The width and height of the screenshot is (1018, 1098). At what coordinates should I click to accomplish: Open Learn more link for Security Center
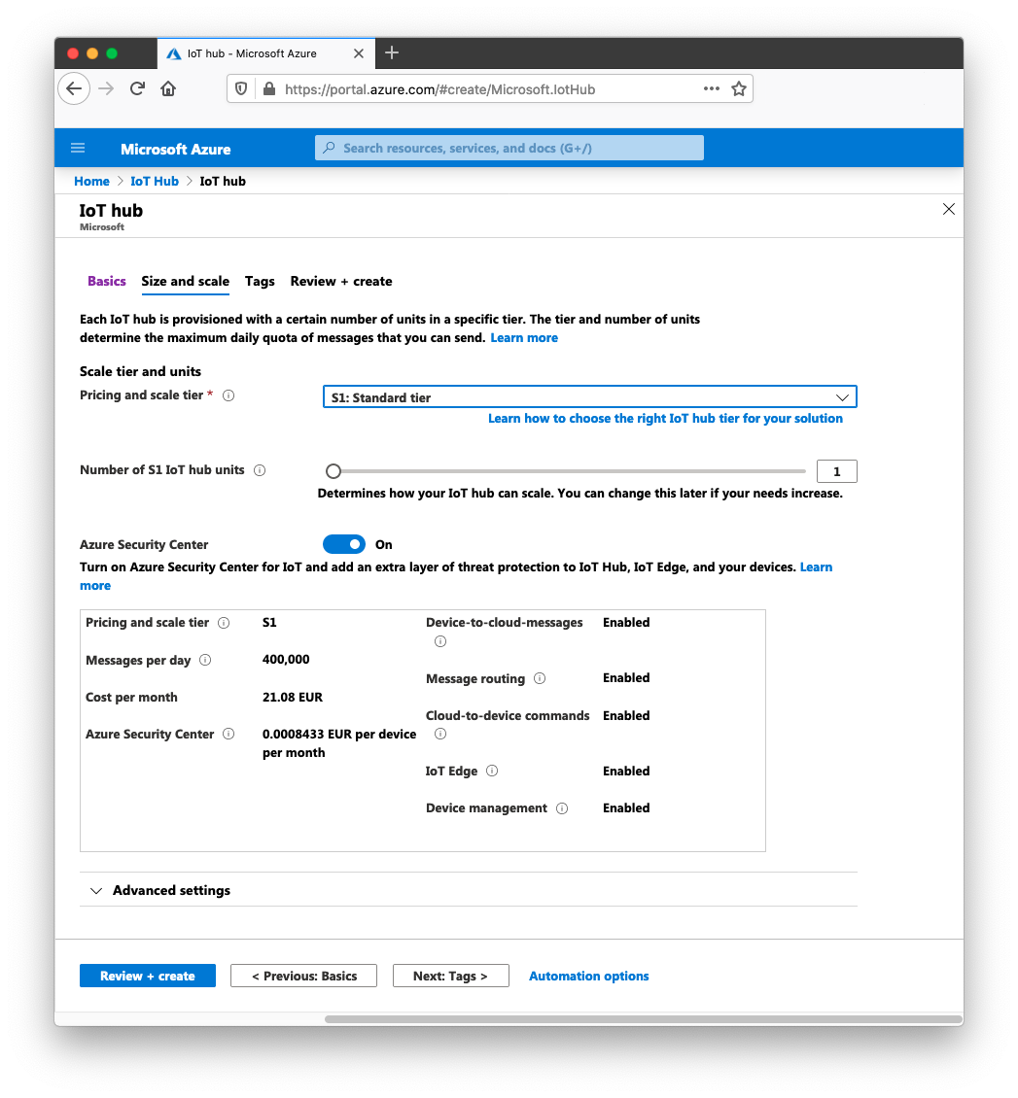[816, 567]
